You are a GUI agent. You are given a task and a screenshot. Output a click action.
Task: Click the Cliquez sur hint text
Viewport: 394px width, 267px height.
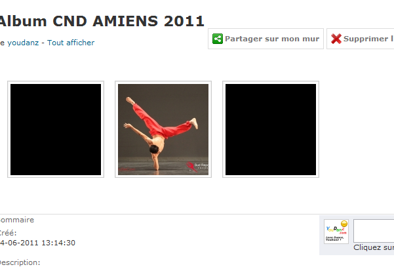pyautogui.click(x=374, y=247)
